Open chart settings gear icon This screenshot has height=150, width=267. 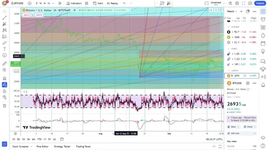tap(237, 3)
